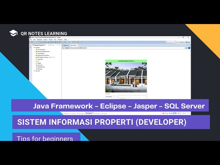Viewport: 220px width, 165px height.
Task: Click the PASSWORD input field
Action: point(132,97)
